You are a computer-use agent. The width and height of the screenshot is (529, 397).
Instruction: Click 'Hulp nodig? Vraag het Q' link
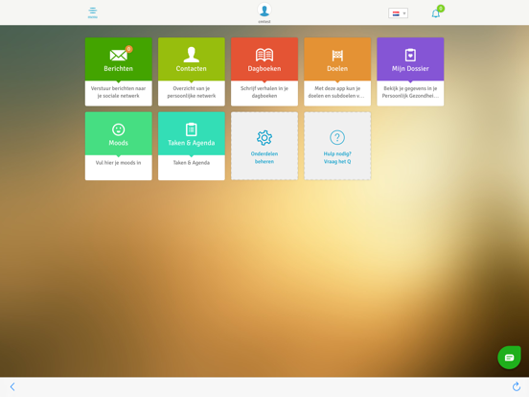[x=337, y=157]
